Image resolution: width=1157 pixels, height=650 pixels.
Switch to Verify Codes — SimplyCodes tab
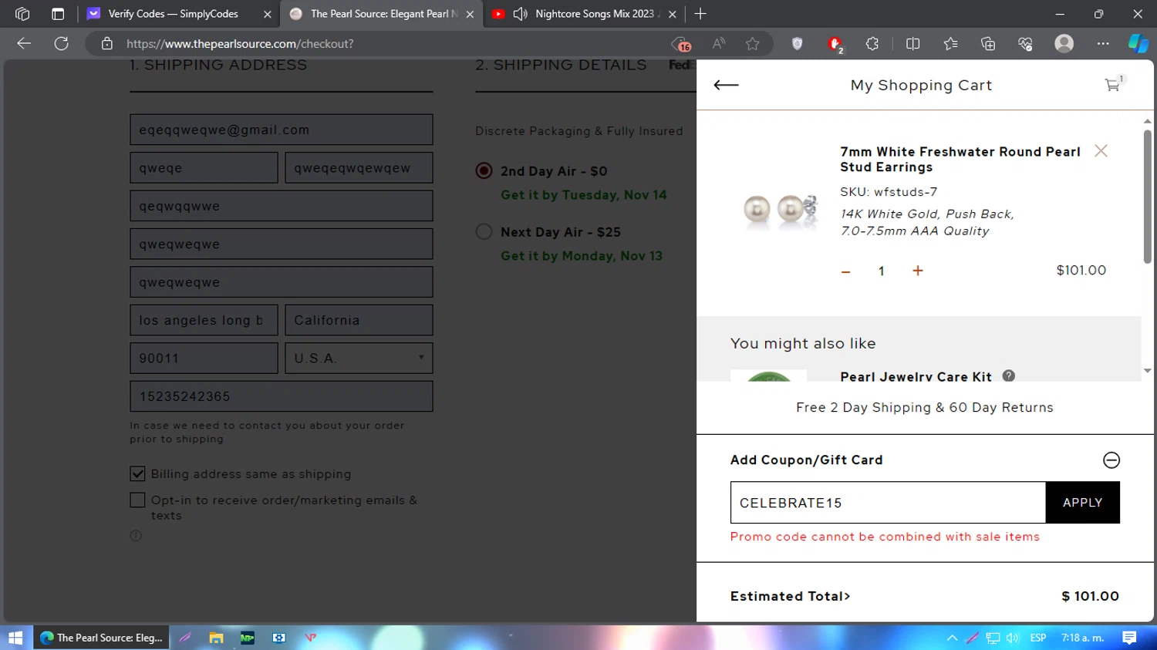pyautogui.click(x=177, y=14)
